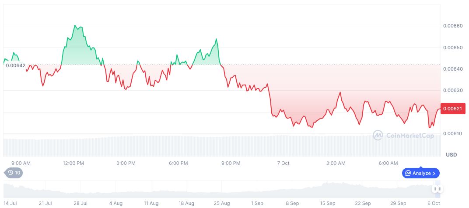Click 6 Oct at the navigator end
The width and height of the screenshot is (469, 208).
click(x=434, y=203)
